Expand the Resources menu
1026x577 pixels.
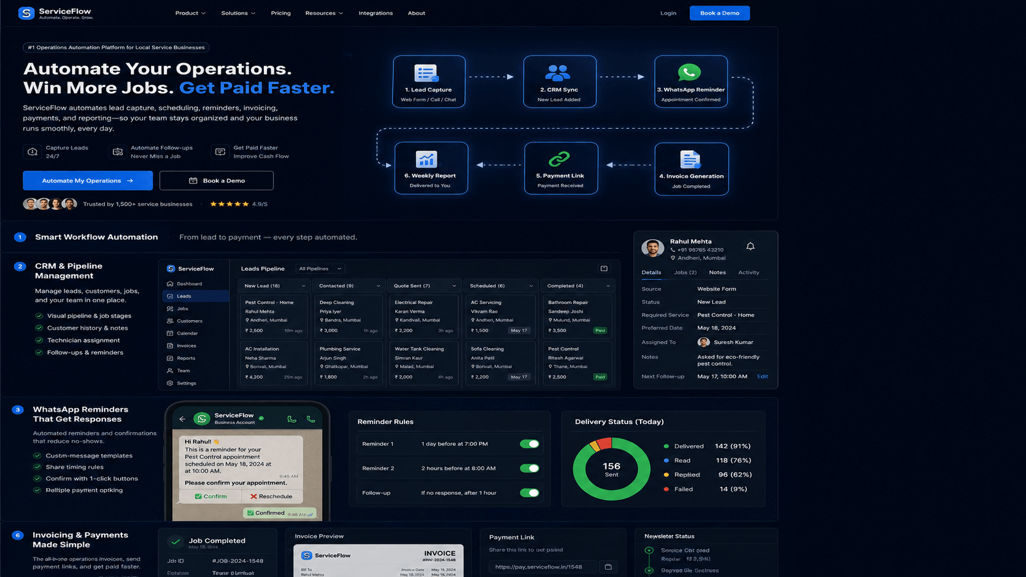[x=324, y=13]
